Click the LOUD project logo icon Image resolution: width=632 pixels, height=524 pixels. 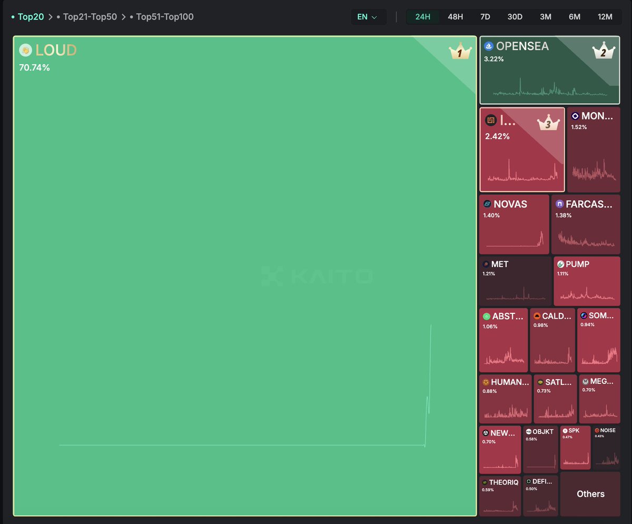[x=25, y=50]
